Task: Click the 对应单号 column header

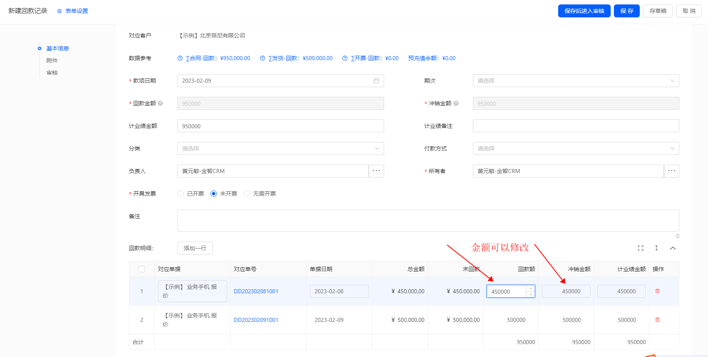Action: 268,269
